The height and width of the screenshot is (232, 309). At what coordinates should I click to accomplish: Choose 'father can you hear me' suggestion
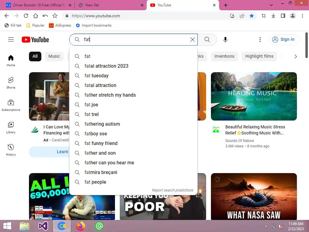click(133, 163)
